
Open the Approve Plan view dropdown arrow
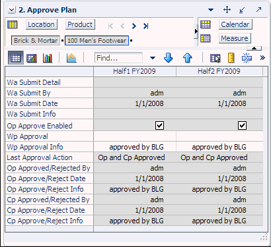pyautogui.click(x=211, y=10)
